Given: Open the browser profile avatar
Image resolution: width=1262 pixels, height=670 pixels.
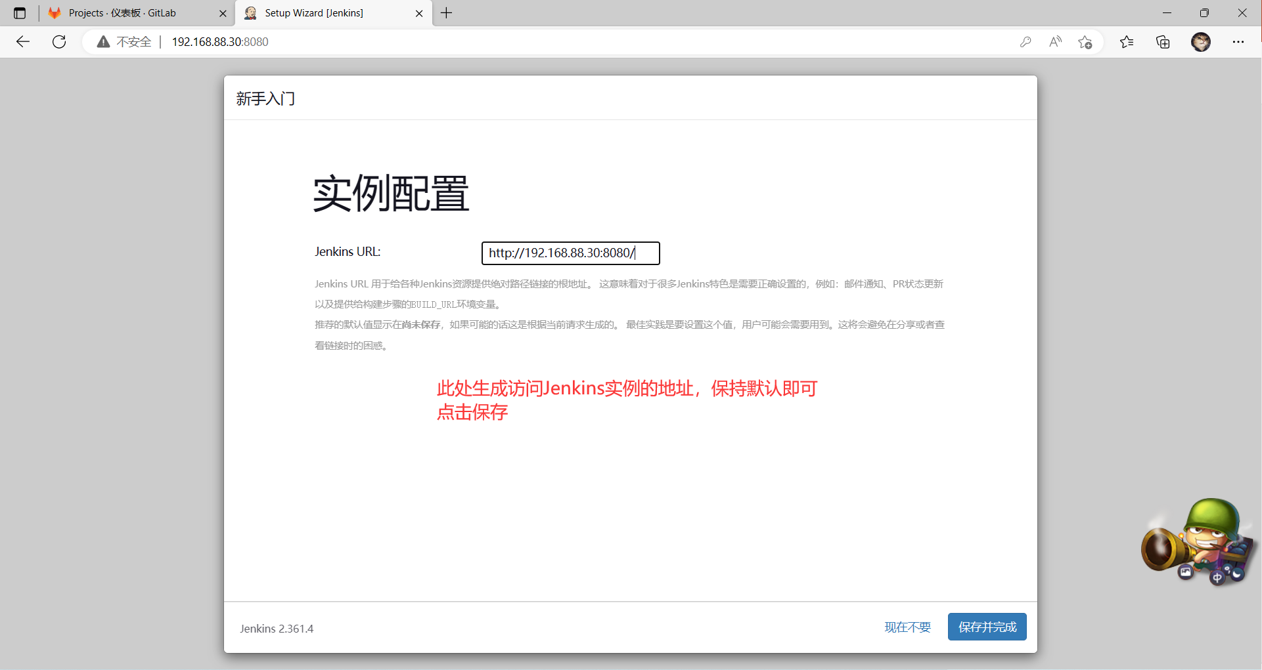Looking at the screenshot, I should pyautogui.click(x=1200, y=42).
